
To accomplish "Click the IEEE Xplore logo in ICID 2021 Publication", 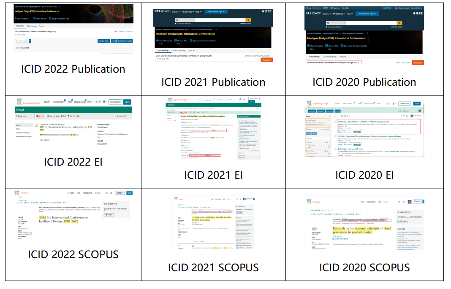I will point(163,11).
